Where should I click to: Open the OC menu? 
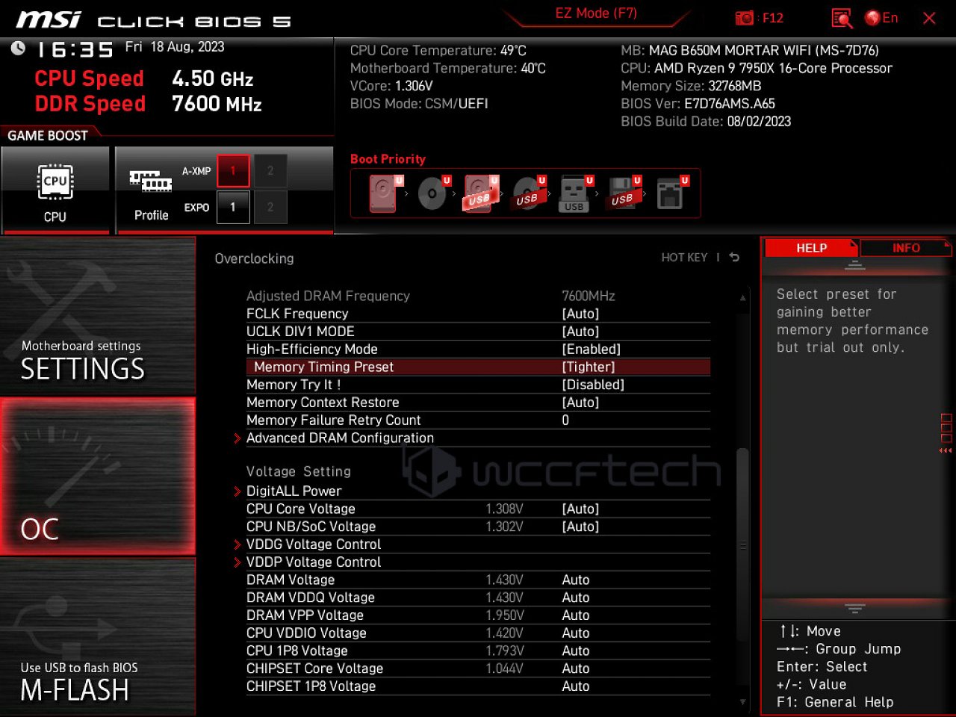click(x=98, y=477)
